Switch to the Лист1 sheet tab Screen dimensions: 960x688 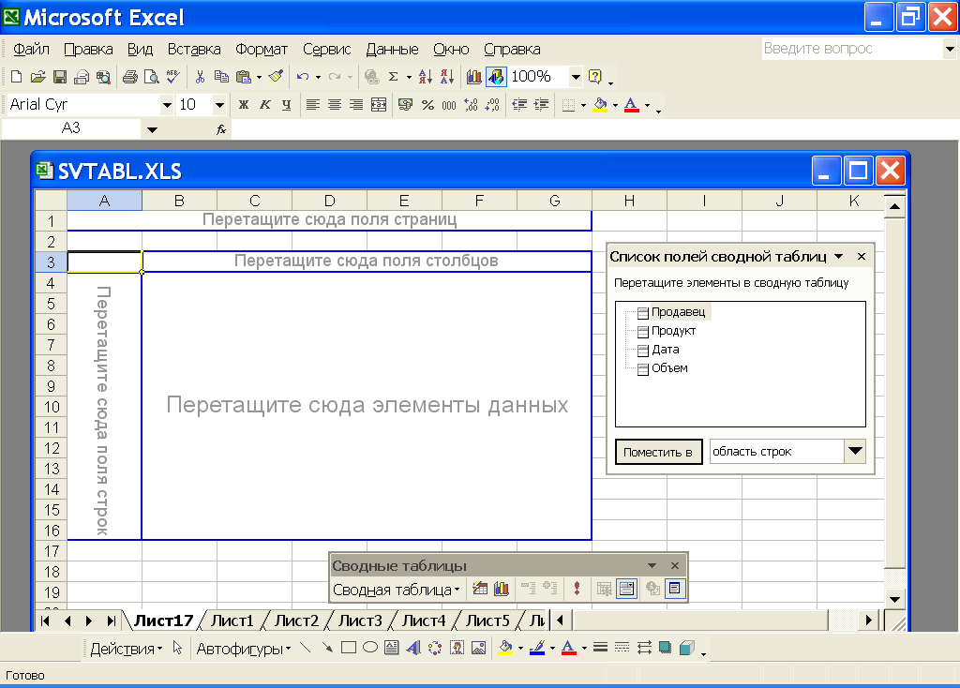tap(232, 621)
